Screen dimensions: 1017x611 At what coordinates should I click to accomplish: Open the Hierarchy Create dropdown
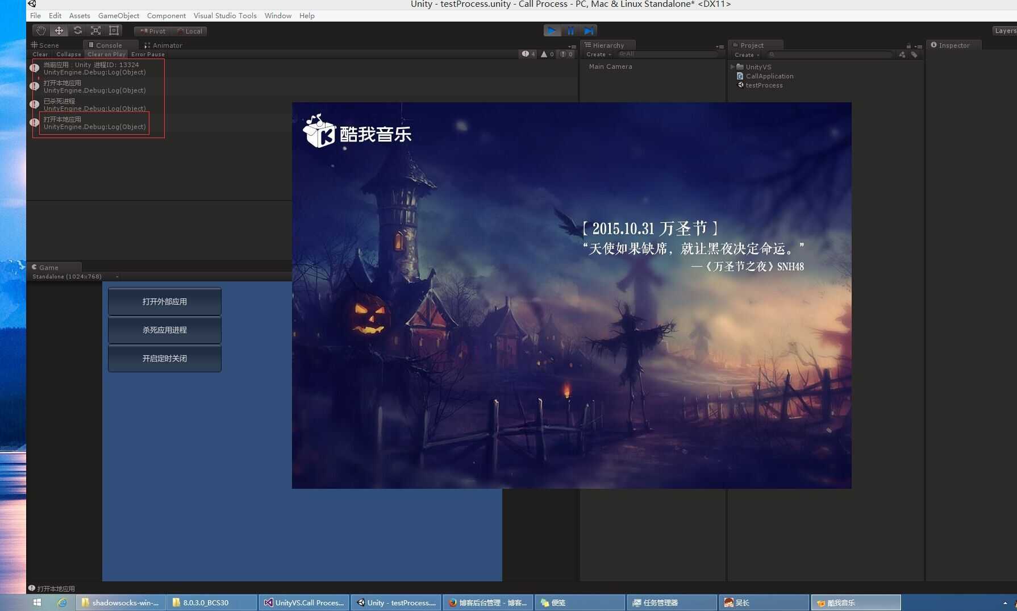(599, 55)
